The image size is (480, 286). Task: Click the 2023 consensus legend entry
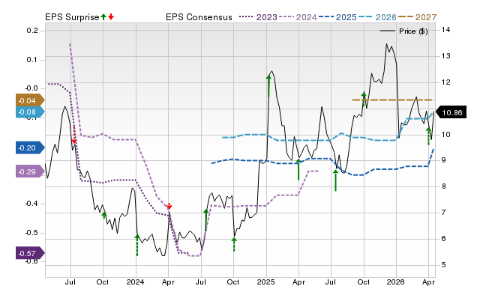point(258,17)
